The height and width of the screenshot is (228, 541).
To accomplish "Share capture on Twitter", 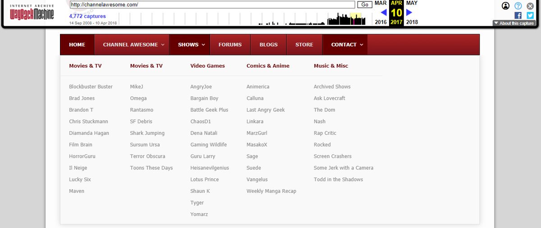I will coord(530,15).
